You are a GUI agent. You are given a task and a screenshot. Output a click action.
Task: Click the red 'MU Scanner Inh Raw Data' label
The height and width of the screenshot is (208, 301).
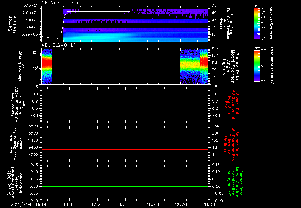point(231,105)
